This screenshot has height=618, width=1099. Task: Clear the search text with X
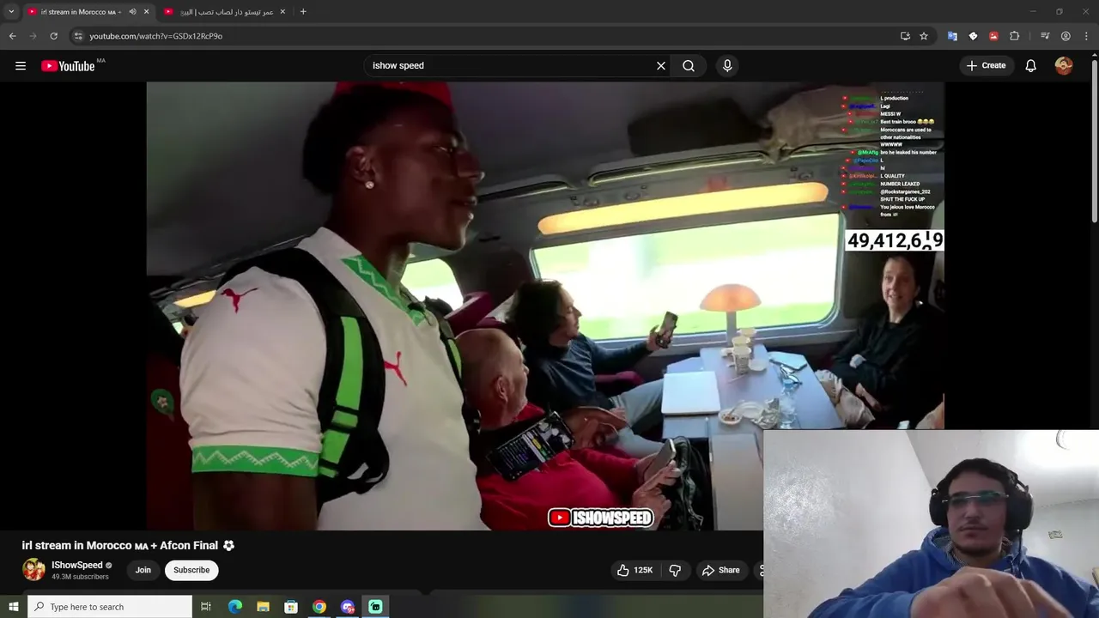coord(661,66)
